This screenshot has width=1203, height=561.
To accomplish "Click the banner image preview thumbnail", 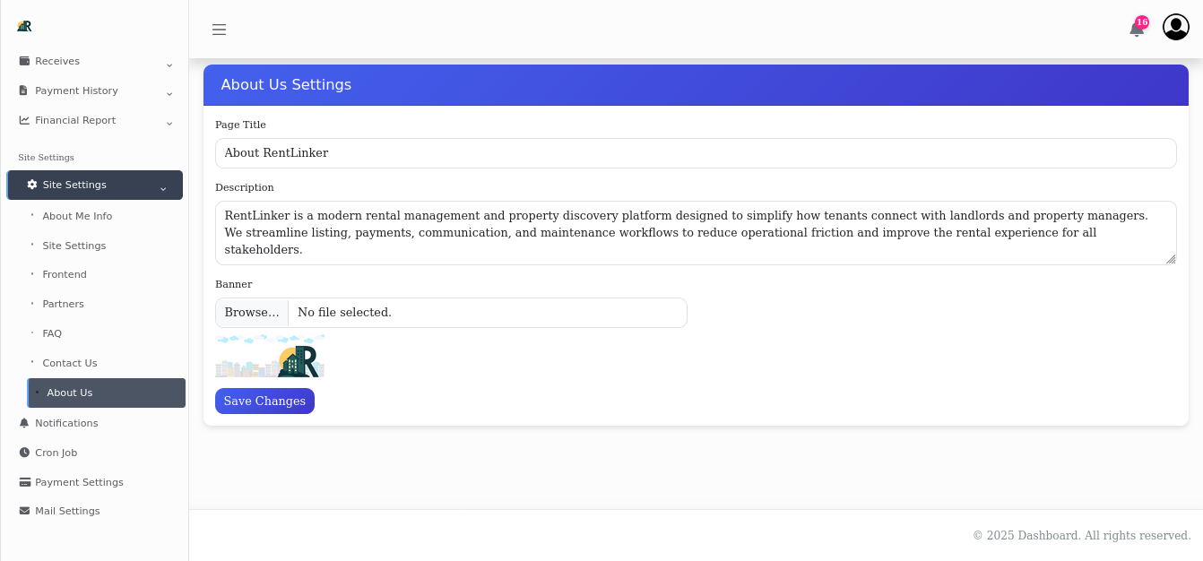I will coord(270,355).
